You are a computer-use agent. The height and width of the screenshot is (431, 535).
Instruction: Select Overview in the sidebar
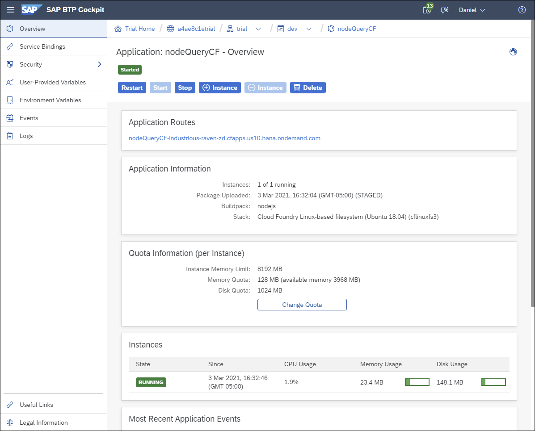click(x=54, y=29)
